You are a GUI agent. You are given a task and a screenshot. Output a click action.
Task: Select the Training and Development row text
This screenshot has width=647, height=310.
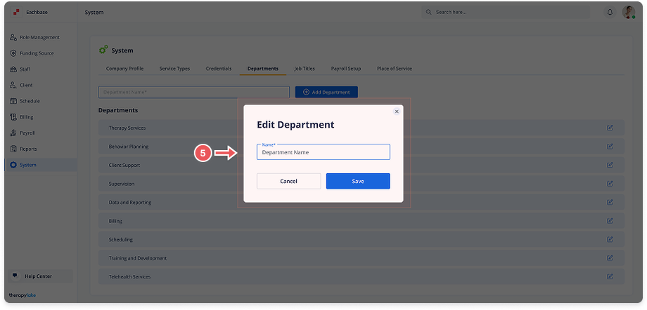137,258
